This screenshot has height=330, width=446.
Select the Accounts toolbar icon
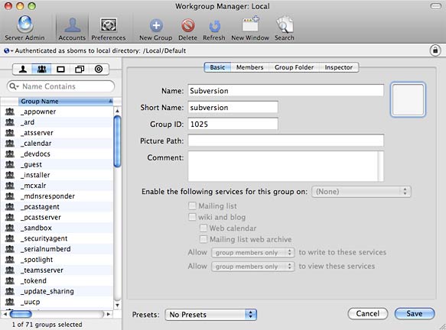click(x=72, y=24)
